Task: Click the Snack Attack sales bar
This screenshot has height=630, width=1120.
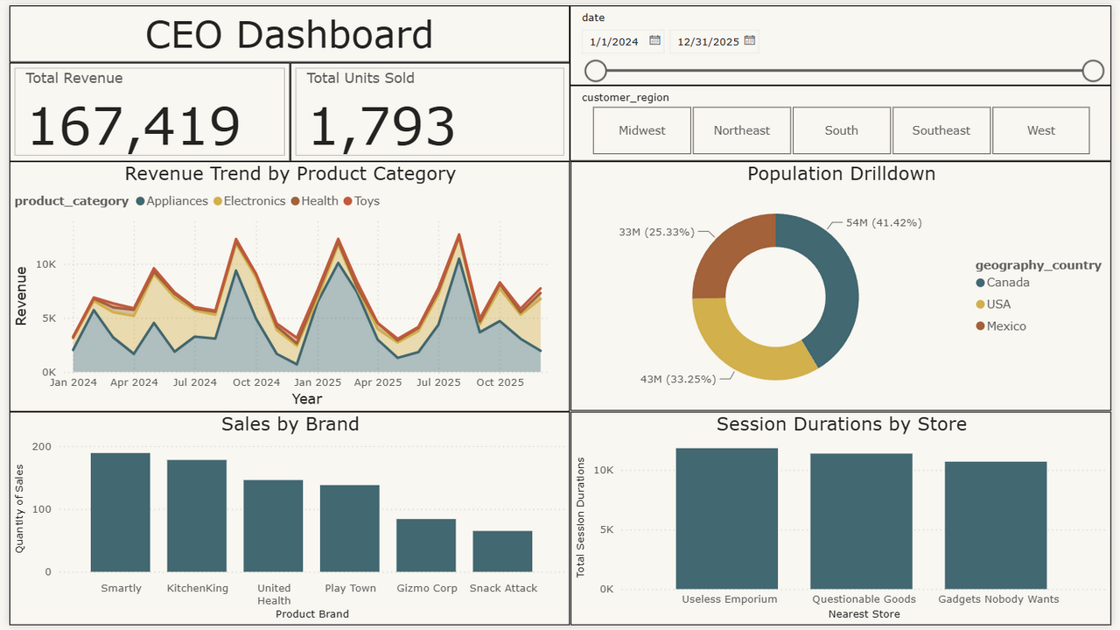Action: click(502, 551)
